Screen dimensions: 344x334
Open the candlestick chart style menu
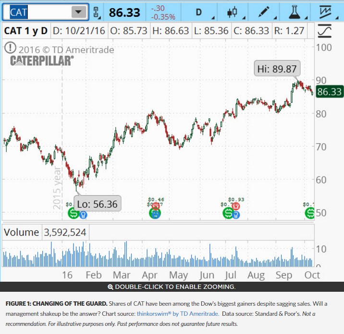[233, 12]
